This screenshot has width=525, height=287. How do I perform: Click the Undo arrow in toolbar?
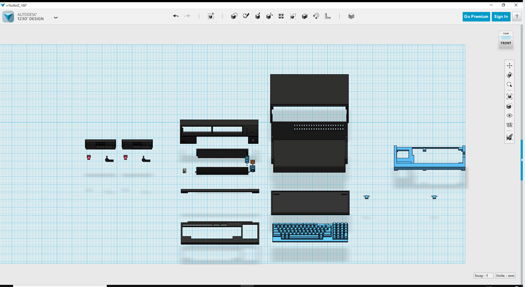point(176,16)
